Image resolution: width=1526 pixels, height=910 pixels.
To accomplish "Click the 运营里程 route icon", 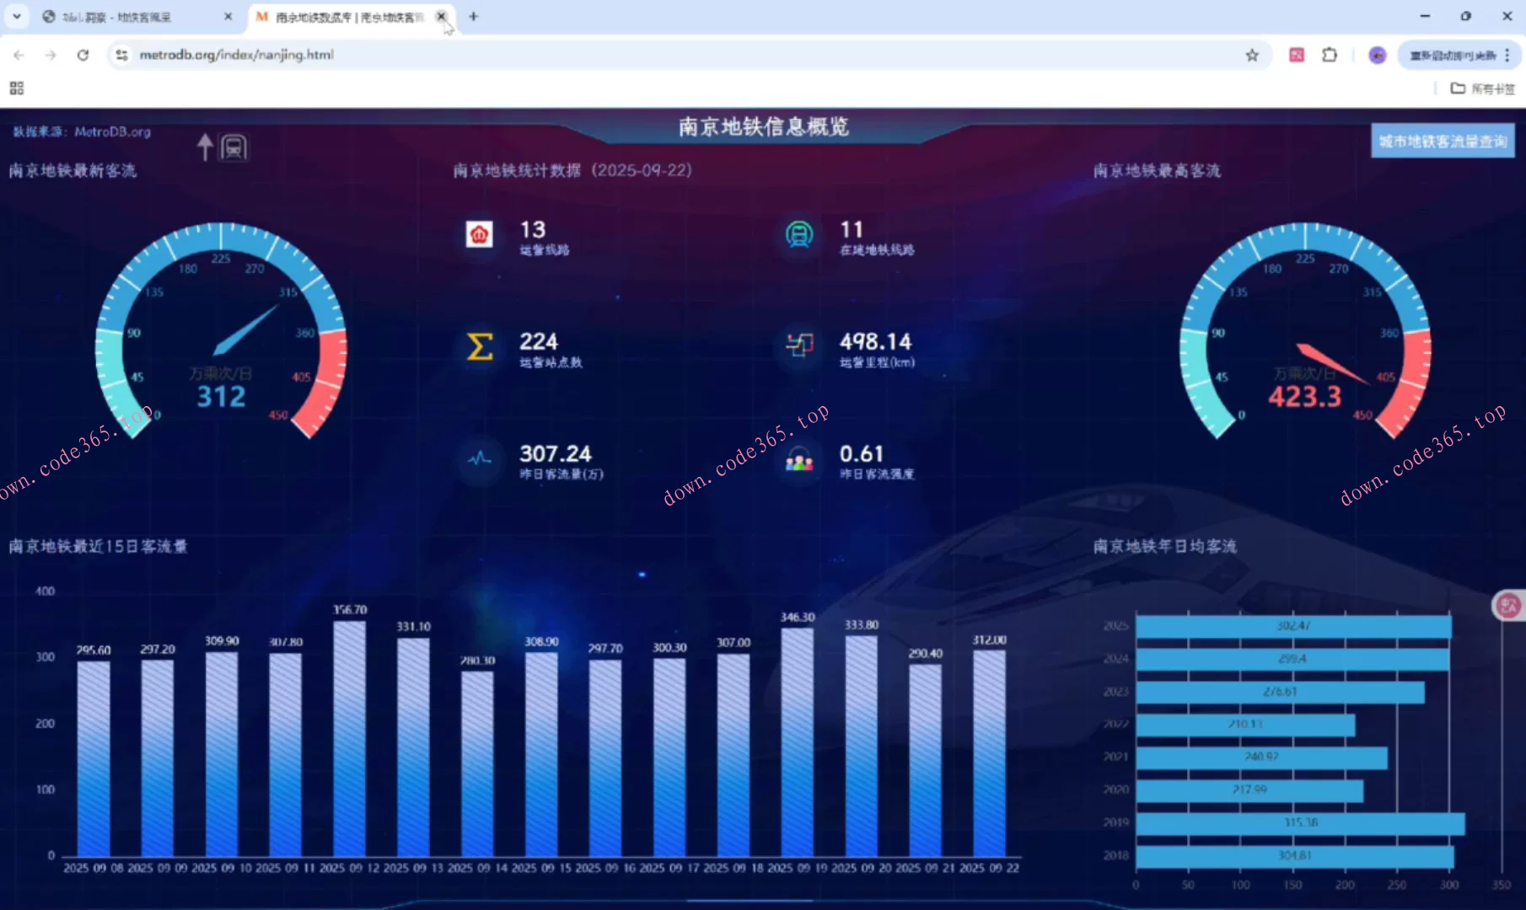I will coord(798,348).
